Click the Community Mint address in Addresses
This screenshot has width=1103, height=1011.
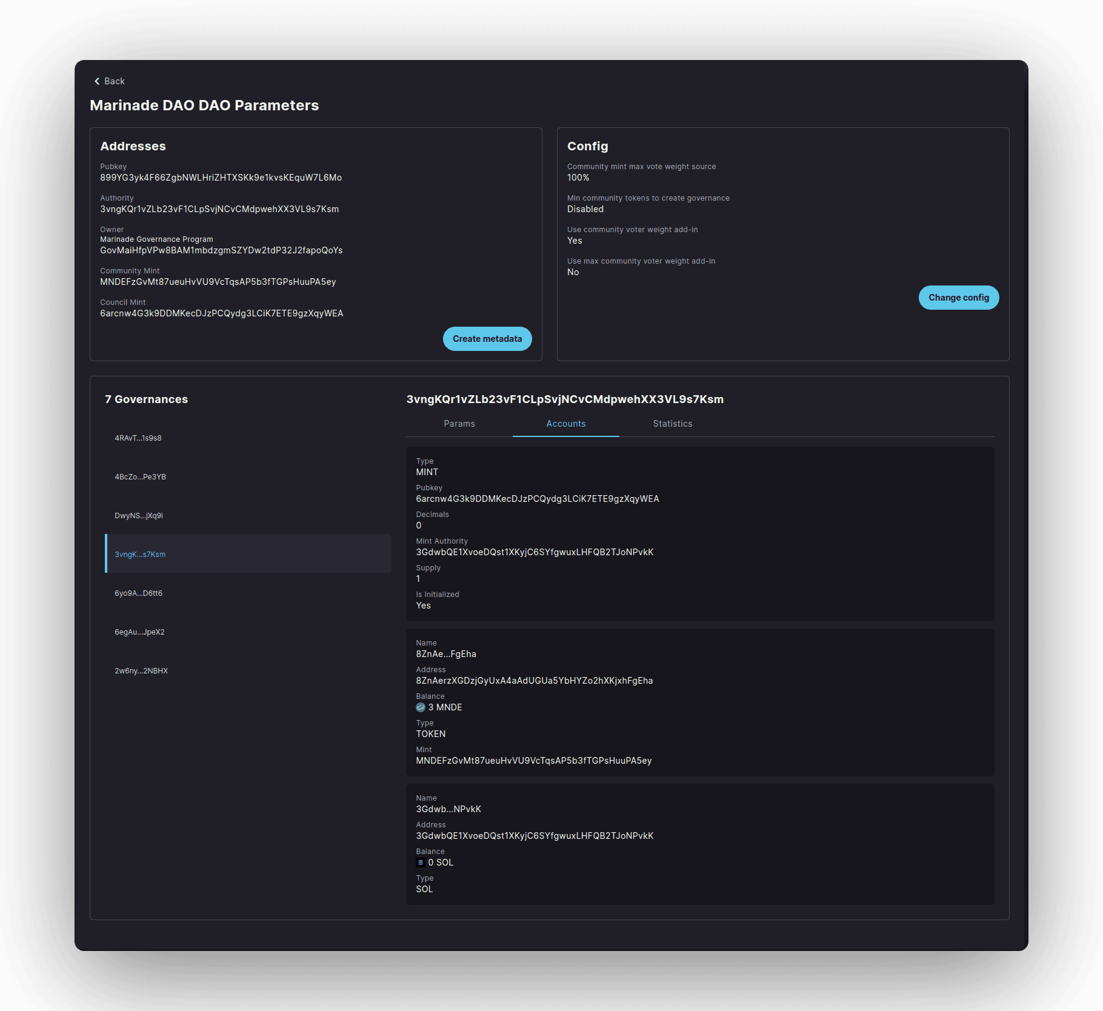click(218, 282)
